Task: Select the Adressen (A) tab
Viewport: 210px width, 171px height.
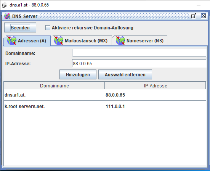Action: (27, 40)
